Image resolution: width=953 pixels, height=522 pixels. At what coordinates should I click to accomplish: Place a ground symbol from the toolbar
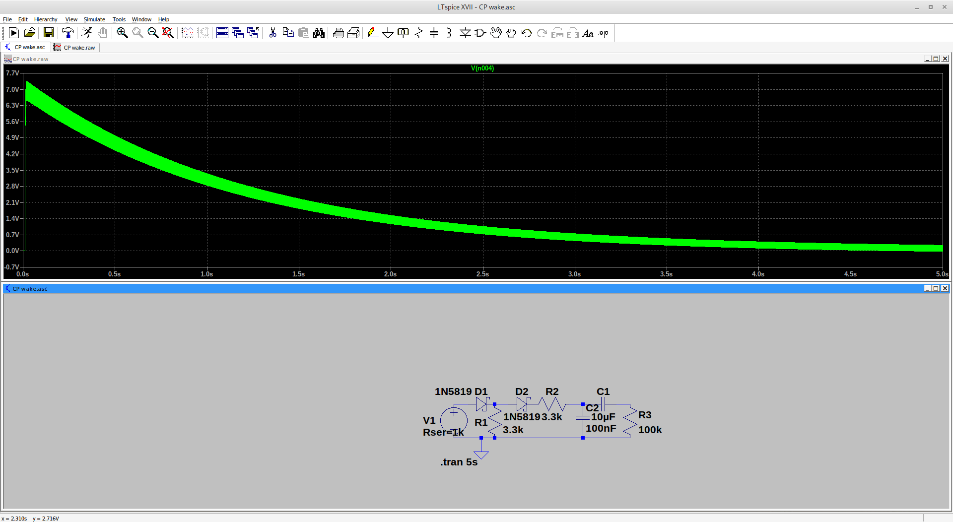(x=388, y=33)
